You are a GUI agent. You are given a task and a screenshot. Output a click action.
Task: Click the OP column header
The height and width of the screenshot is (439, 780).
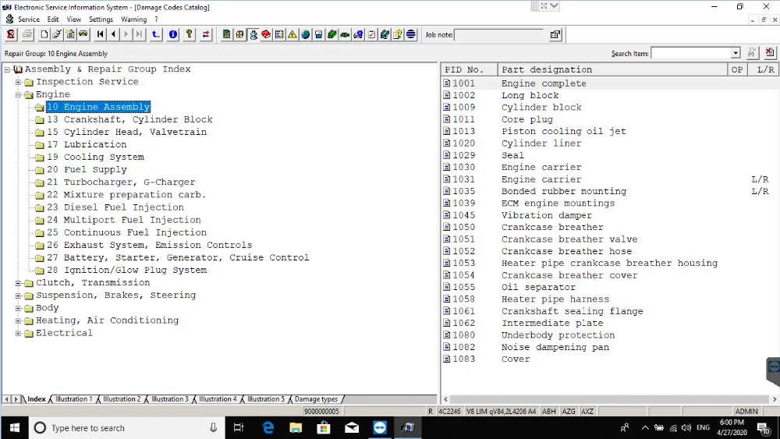pos(737,69)
